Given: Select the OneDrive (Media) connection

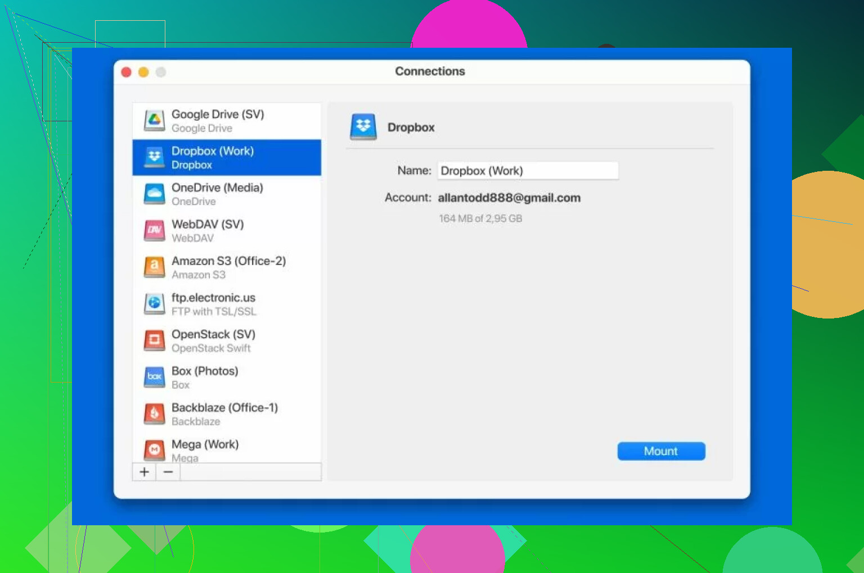Looking at the screenshot, I should pyautogui.click(x=227, y=194).
